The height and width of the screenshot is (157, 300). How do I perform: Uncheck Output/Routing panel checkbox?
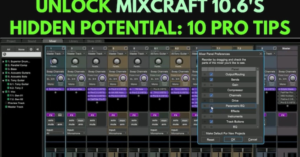211,74
